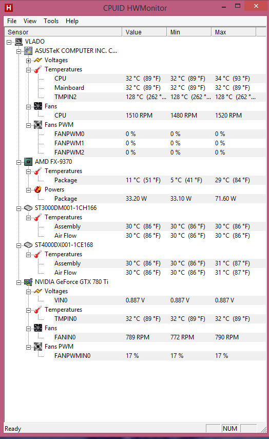Click the Sensor column header

coord(64,32)
